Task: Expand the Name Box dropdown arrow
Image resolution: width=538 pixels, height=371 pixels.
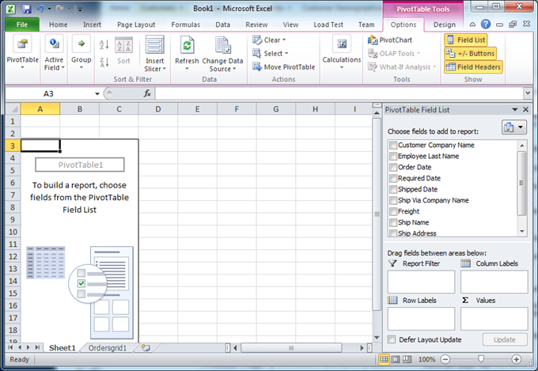Action: (x=97, y=93)
